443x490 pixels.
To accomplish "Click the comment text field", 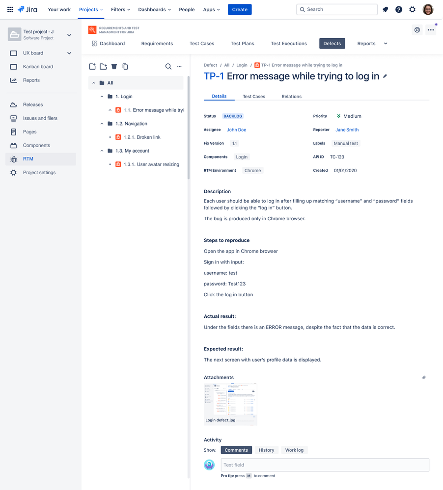I will [325, 464].
